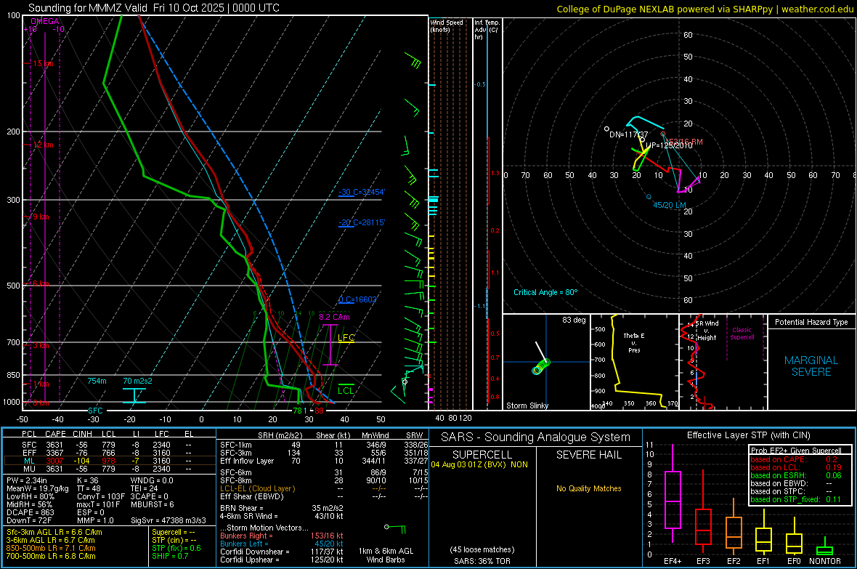Click the SARS: 36% TOR result
The image size is (857, 569).
pos(482,561)
